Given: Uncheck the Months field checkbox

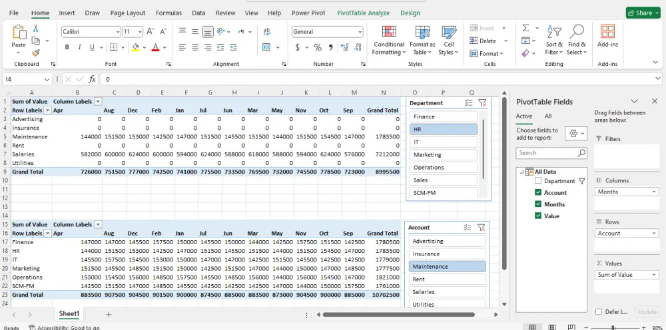Looking at the screenshot, I should click(538, 204).
